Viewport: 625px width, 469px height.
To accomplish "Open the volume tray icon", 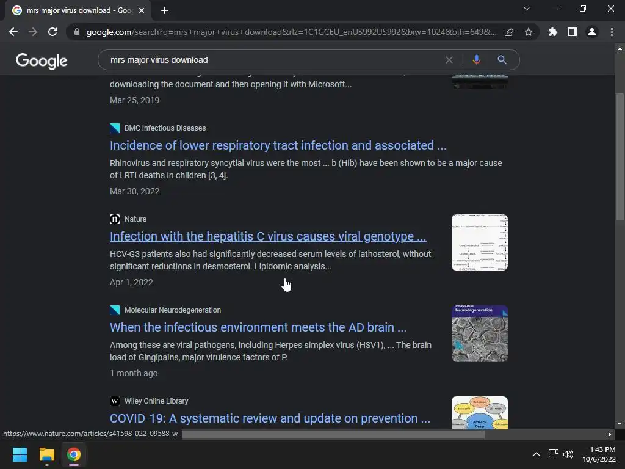I will pos(568,454).
